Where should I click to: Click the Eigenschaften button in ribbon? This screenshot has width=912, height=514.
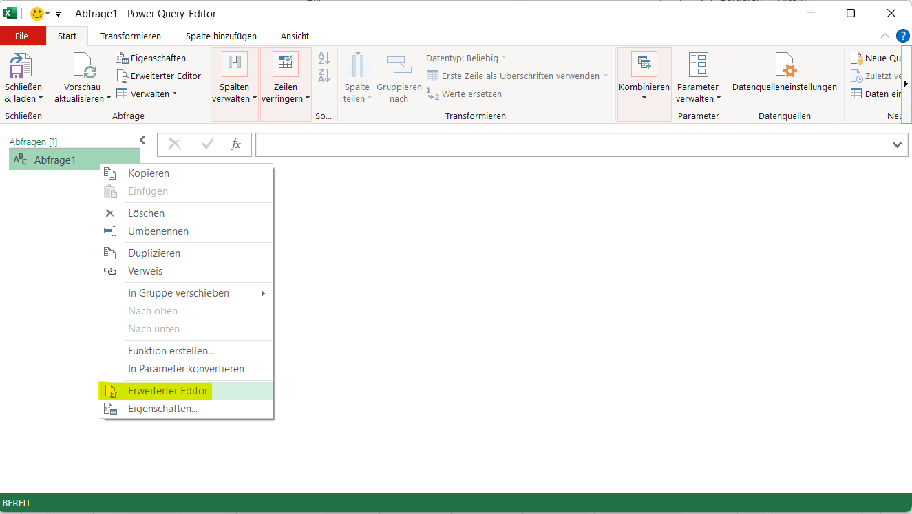151,58
